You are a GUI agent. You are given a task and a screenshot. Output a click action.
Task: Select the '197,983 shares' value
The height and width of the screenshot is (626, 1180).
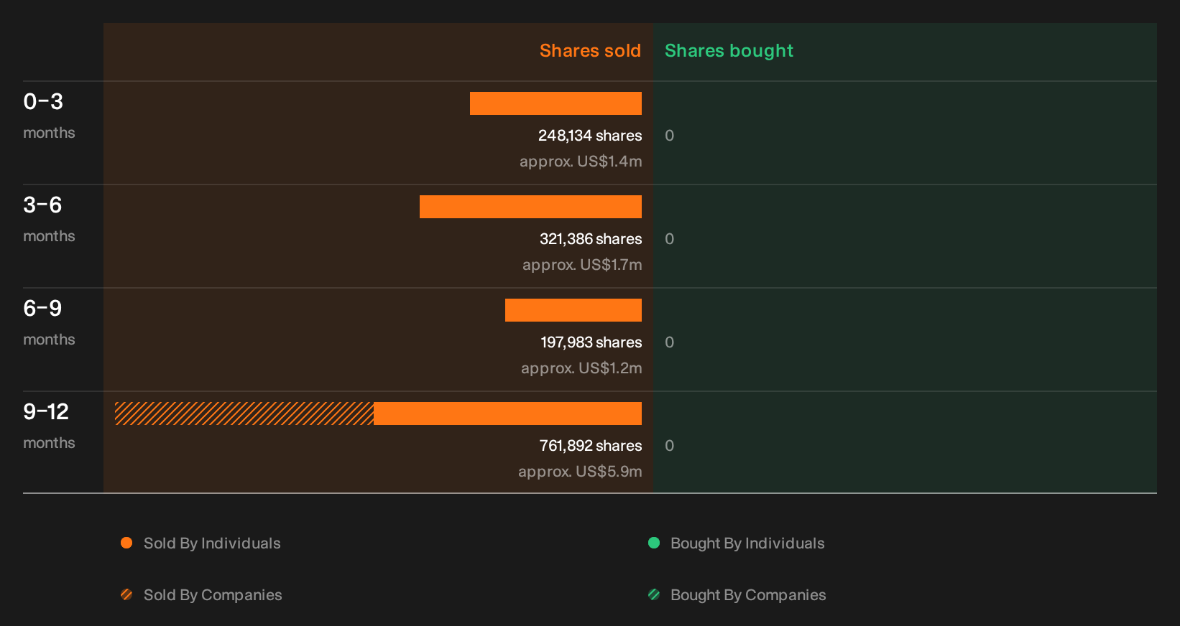coord(591,342)
